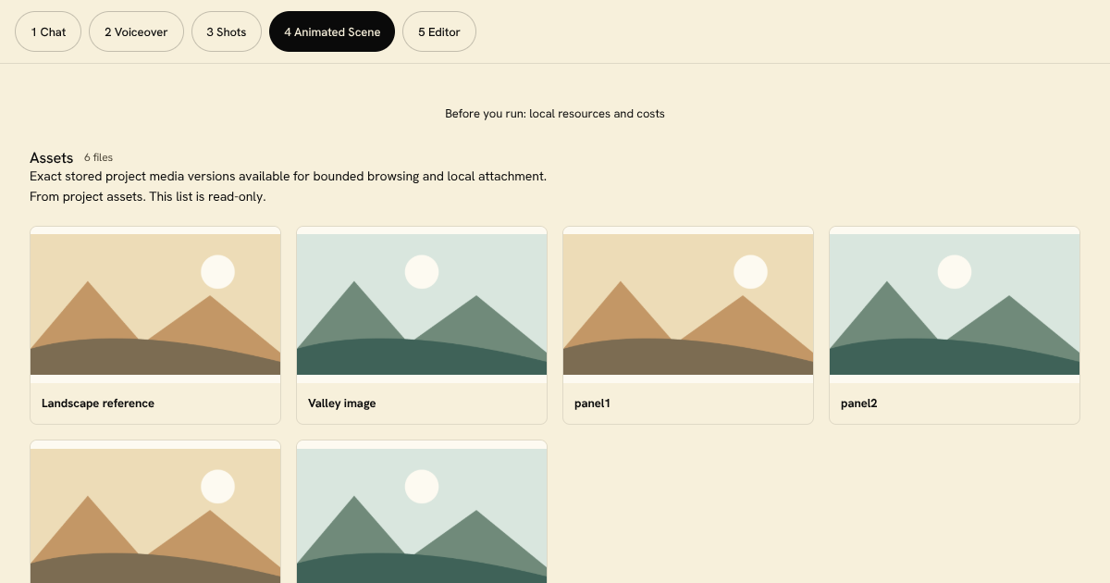The image size is (1110, 583).
Task: Go to the 3 Shots tab
Action: [227, 31]
